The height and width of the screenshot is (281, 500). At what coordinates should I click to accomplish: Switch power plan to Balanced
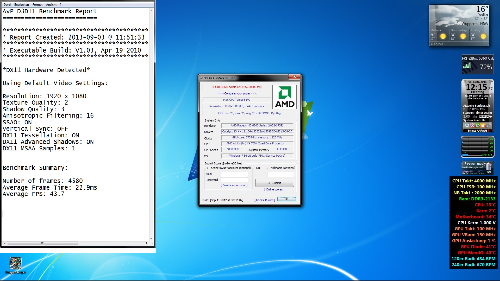(473, 173)
